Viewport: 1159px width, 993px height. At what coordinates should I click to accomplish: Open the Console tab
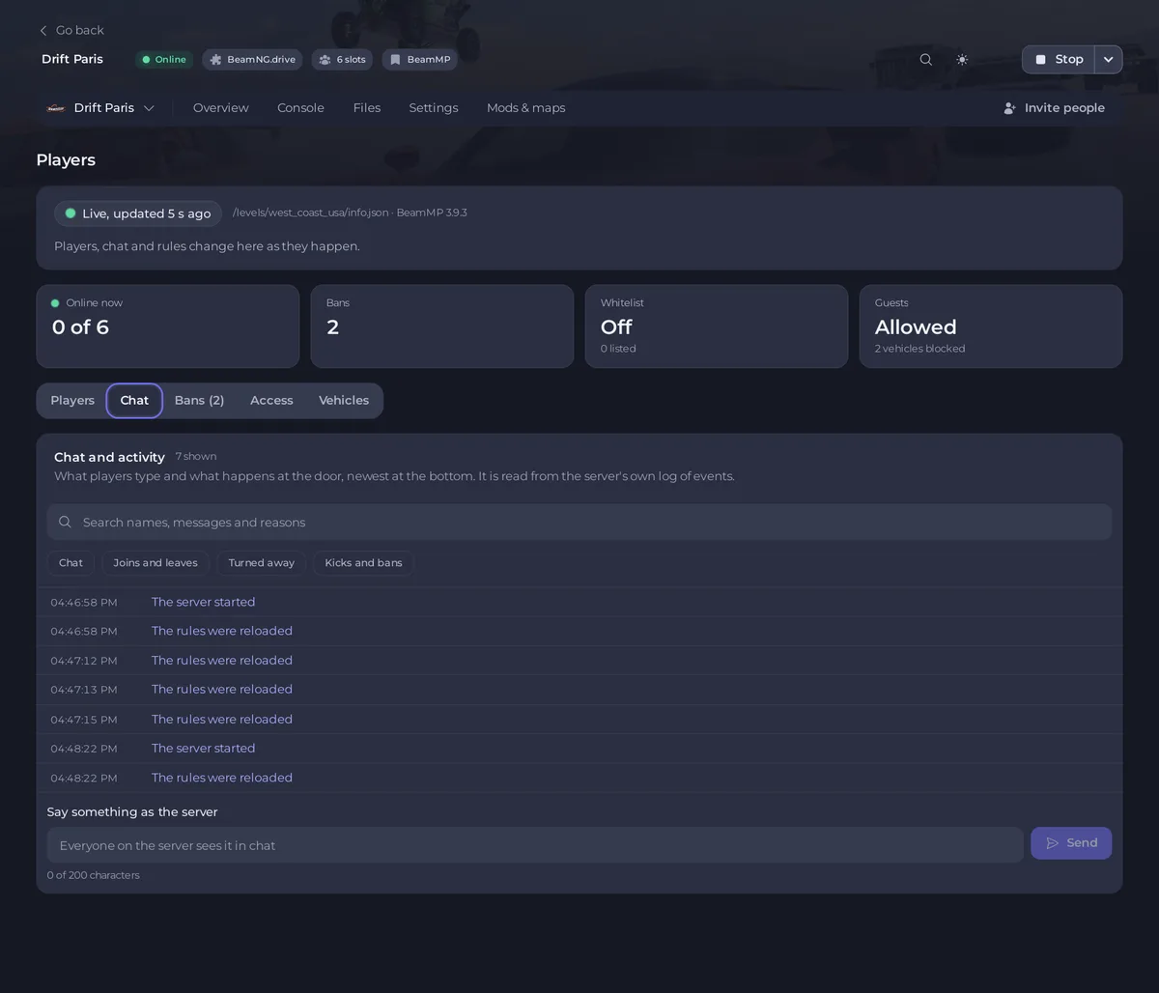tap(300, 108)
